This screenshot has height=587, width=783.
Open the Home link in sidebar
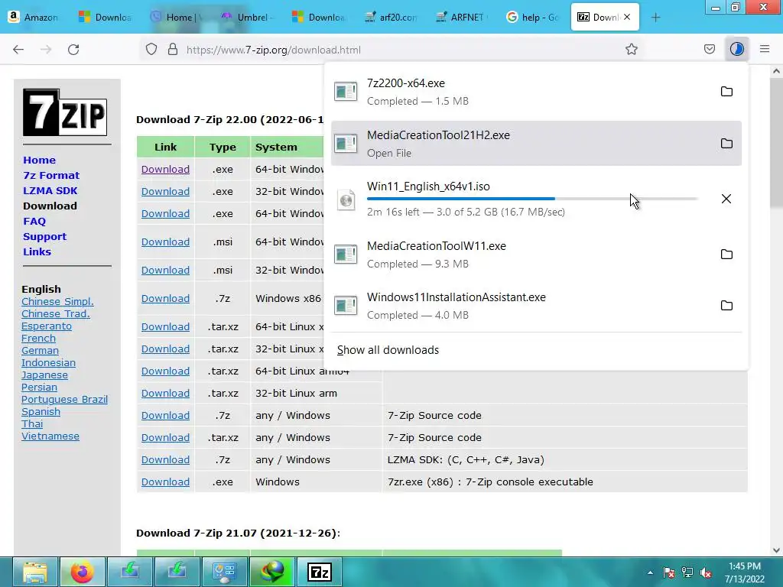[40, 161]
